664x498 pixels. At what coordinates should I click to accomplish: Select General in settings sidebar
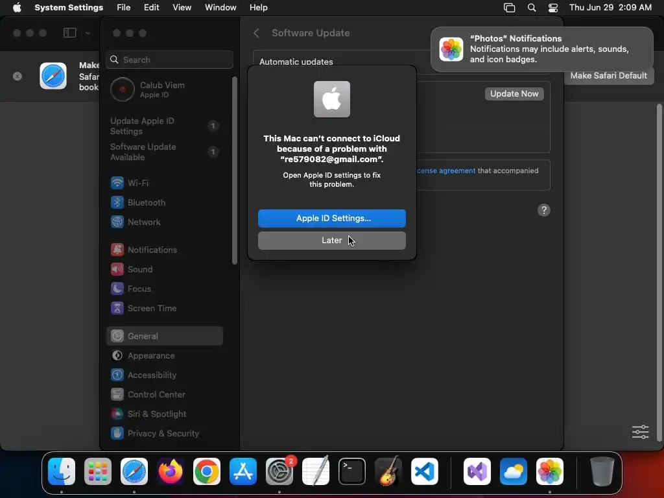click(x=164, y=337)
